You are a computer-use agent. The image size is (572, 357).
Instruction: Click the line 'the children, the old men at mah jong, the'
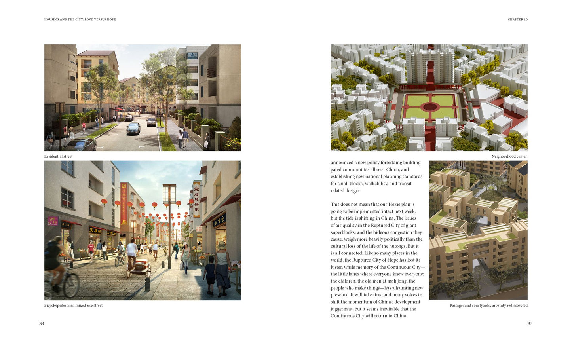(373, 281)
